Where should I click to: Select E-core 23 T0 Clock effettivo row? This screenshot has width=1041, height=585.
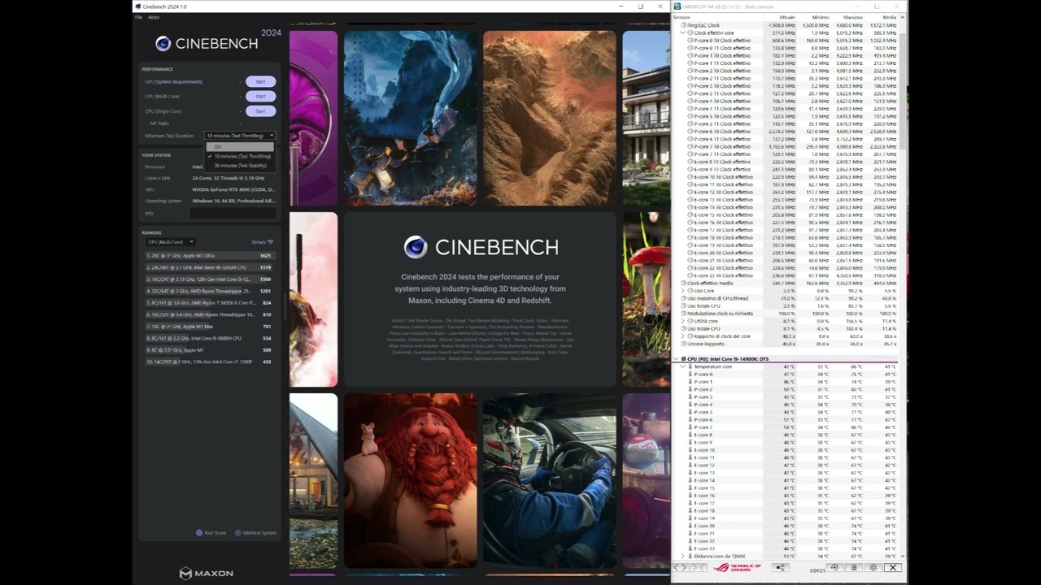click(x=786, y=275)
